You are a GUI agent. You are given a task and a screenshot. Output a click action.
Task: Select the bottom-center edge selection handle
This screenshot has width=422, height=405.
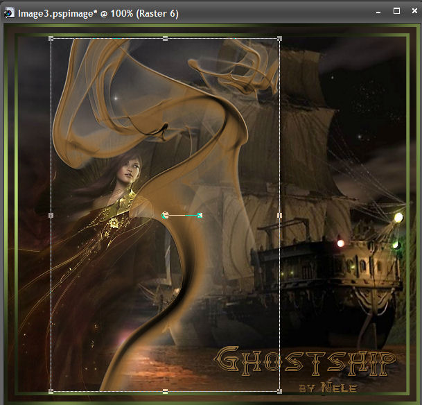165,392
